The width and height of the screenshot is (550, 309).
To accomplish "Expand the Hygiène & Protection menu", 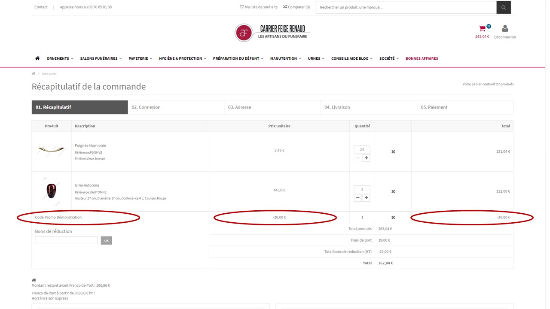I will (x=183, y=58).
